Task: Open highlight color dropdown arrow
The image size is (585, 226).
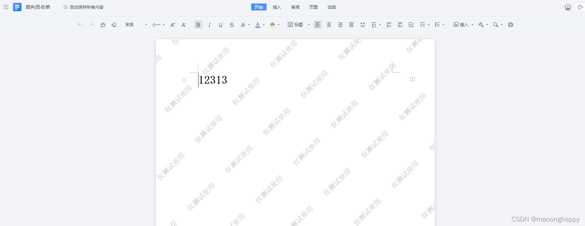Action: pos(278,25)
